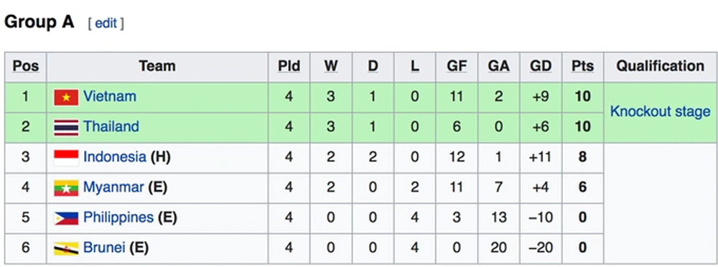The width and height of the screenshot is (718, 267).
Task: Open the Vietnam team link
Action: pyautogui.click(x=109, y=97)
